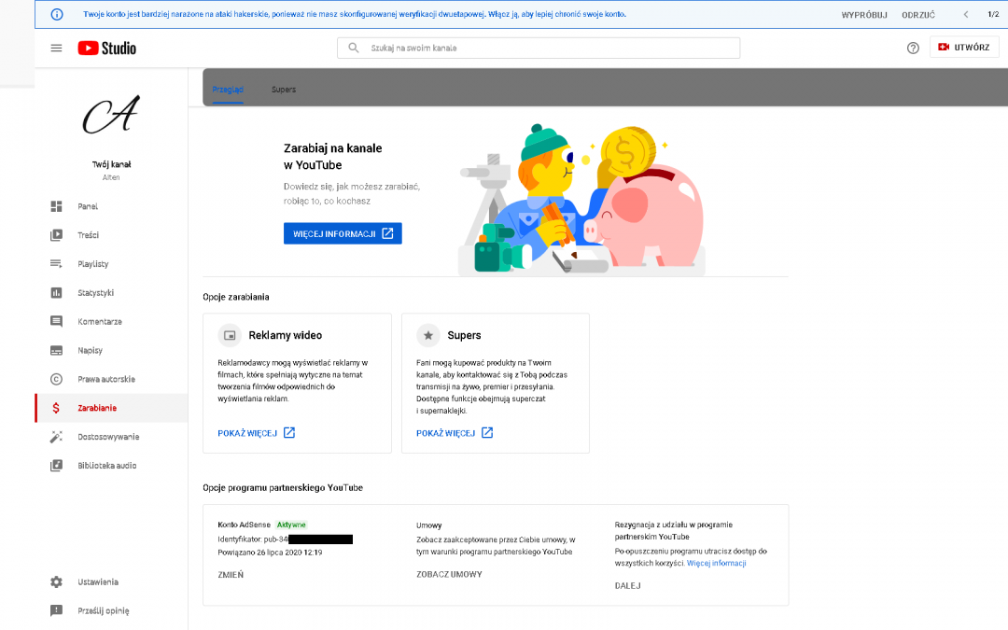This screenshot has height=630, width=1008.
Task: Switch to the Supers tab
Action: coord(284,90)
